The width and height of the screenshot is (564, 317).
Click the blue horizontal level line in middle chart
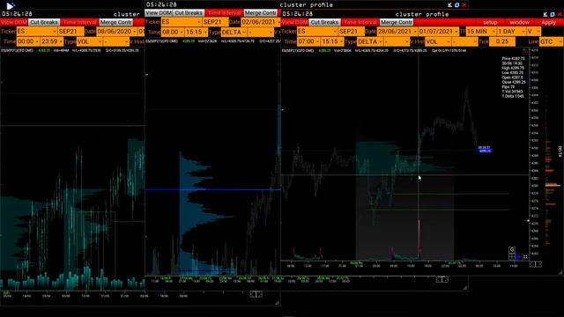[212, 189]
